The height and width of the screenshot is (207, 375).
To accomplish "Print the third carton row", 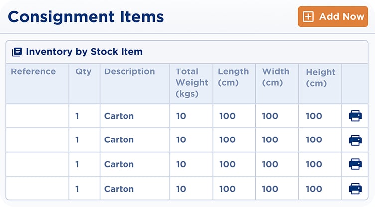I will point(355,164).
